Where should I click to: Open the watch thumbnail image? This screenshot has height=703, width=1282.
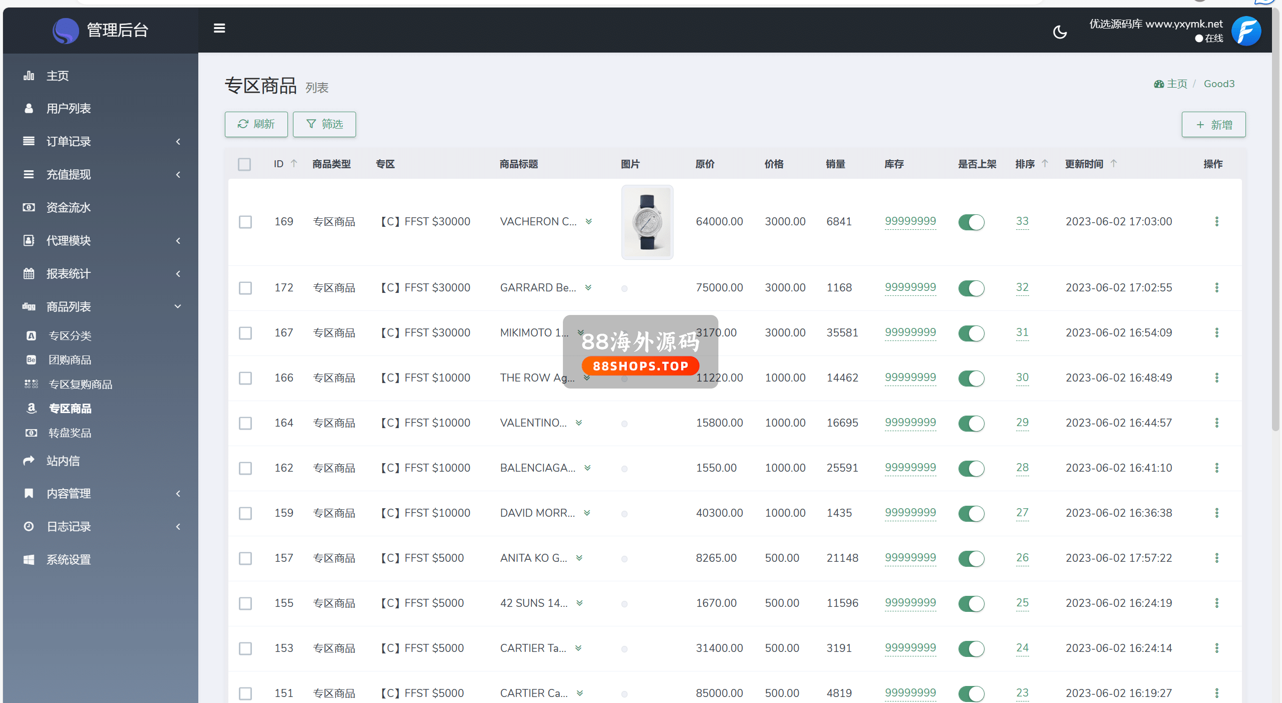tap(647, 222)
